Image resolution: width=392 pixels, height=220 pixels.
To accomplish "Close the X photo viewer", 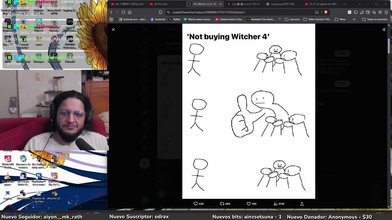I will [113, 30].
